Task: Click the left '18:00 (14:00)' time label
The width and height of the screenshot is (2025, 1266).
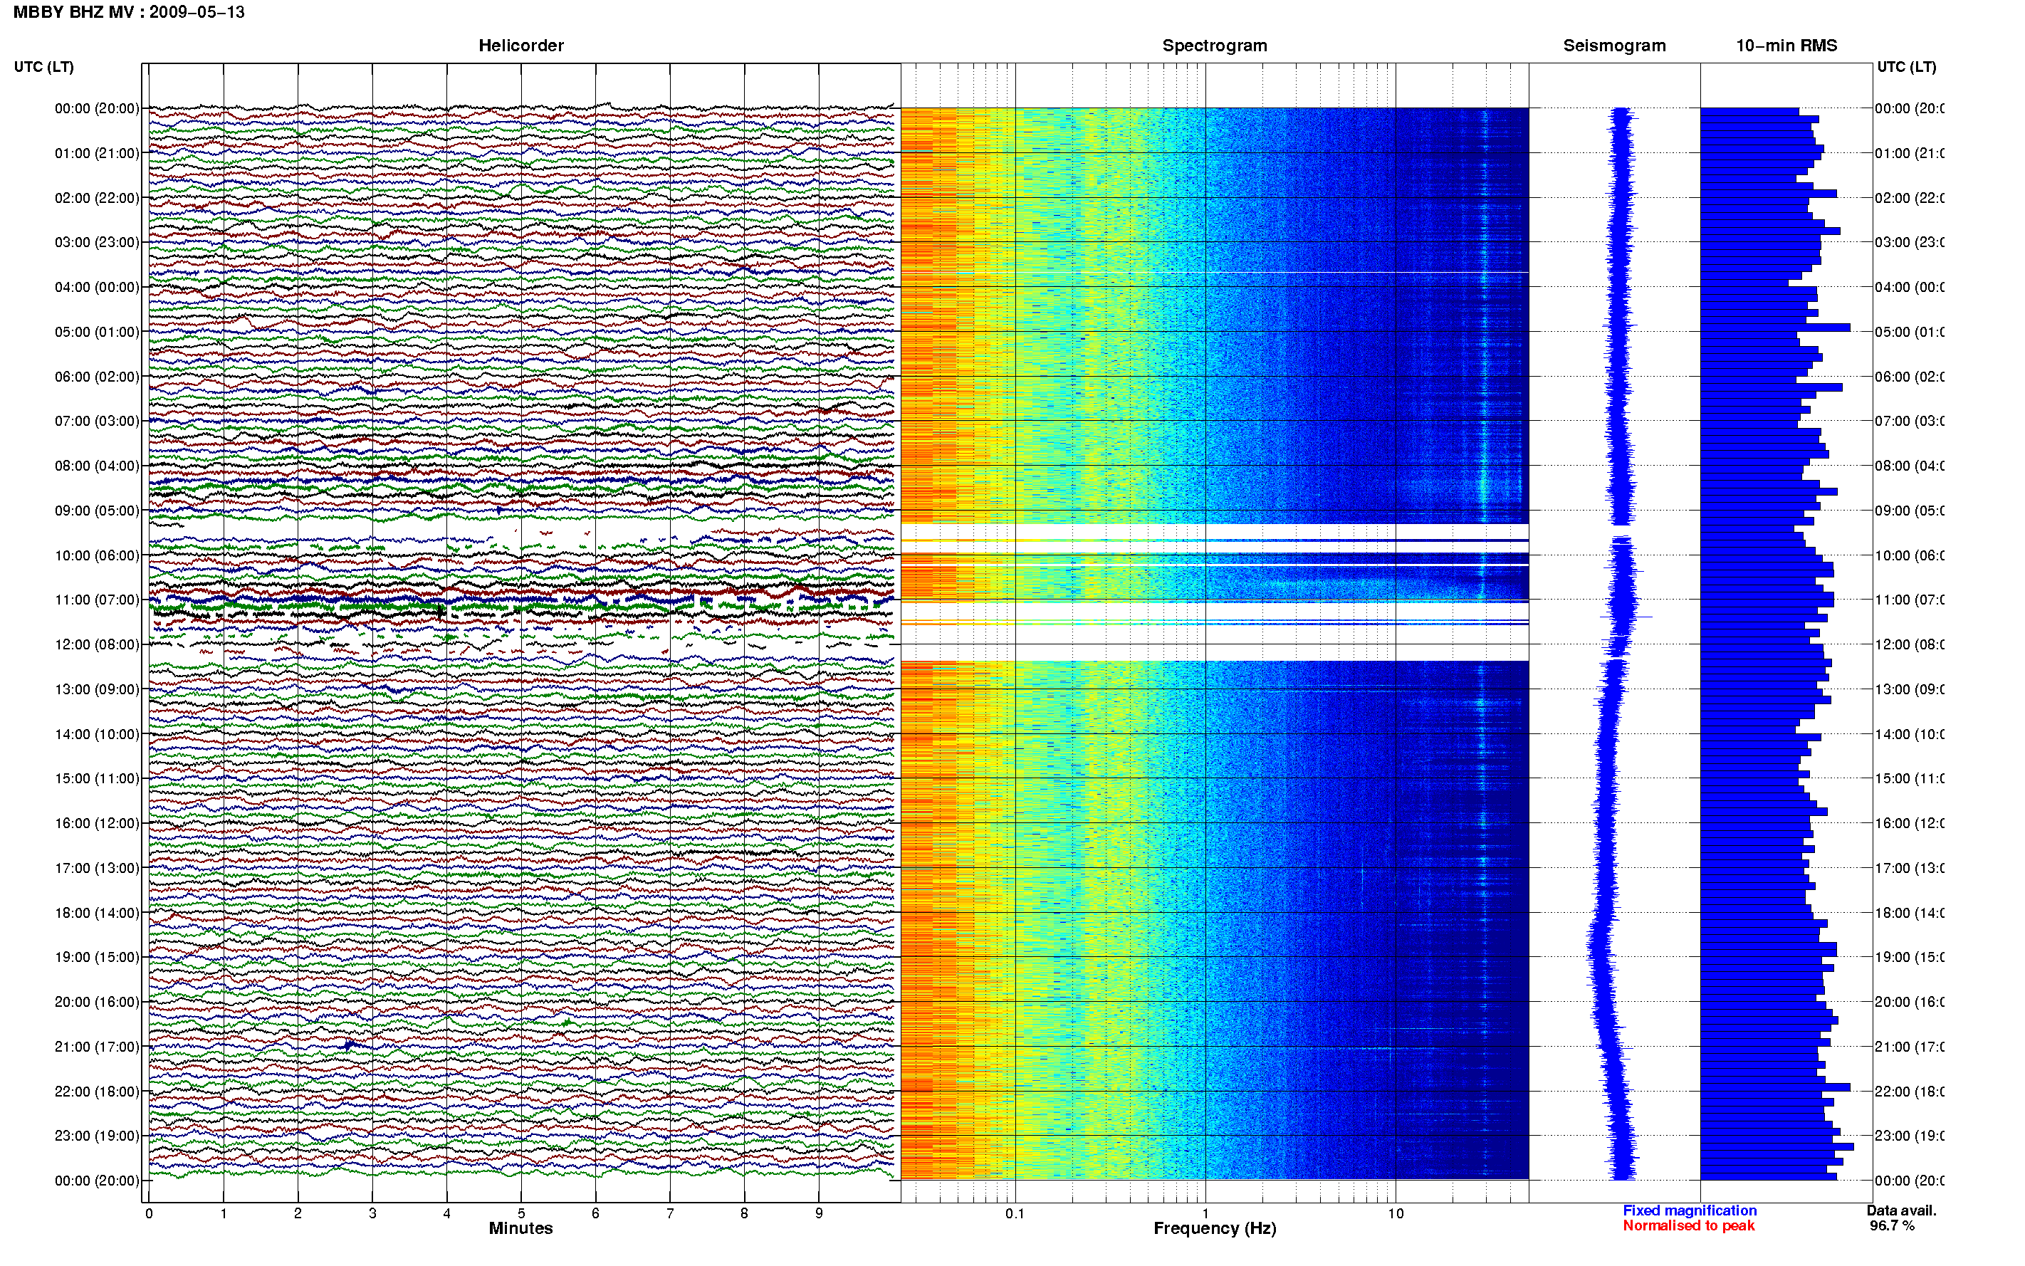Action: tap(97, 913)
